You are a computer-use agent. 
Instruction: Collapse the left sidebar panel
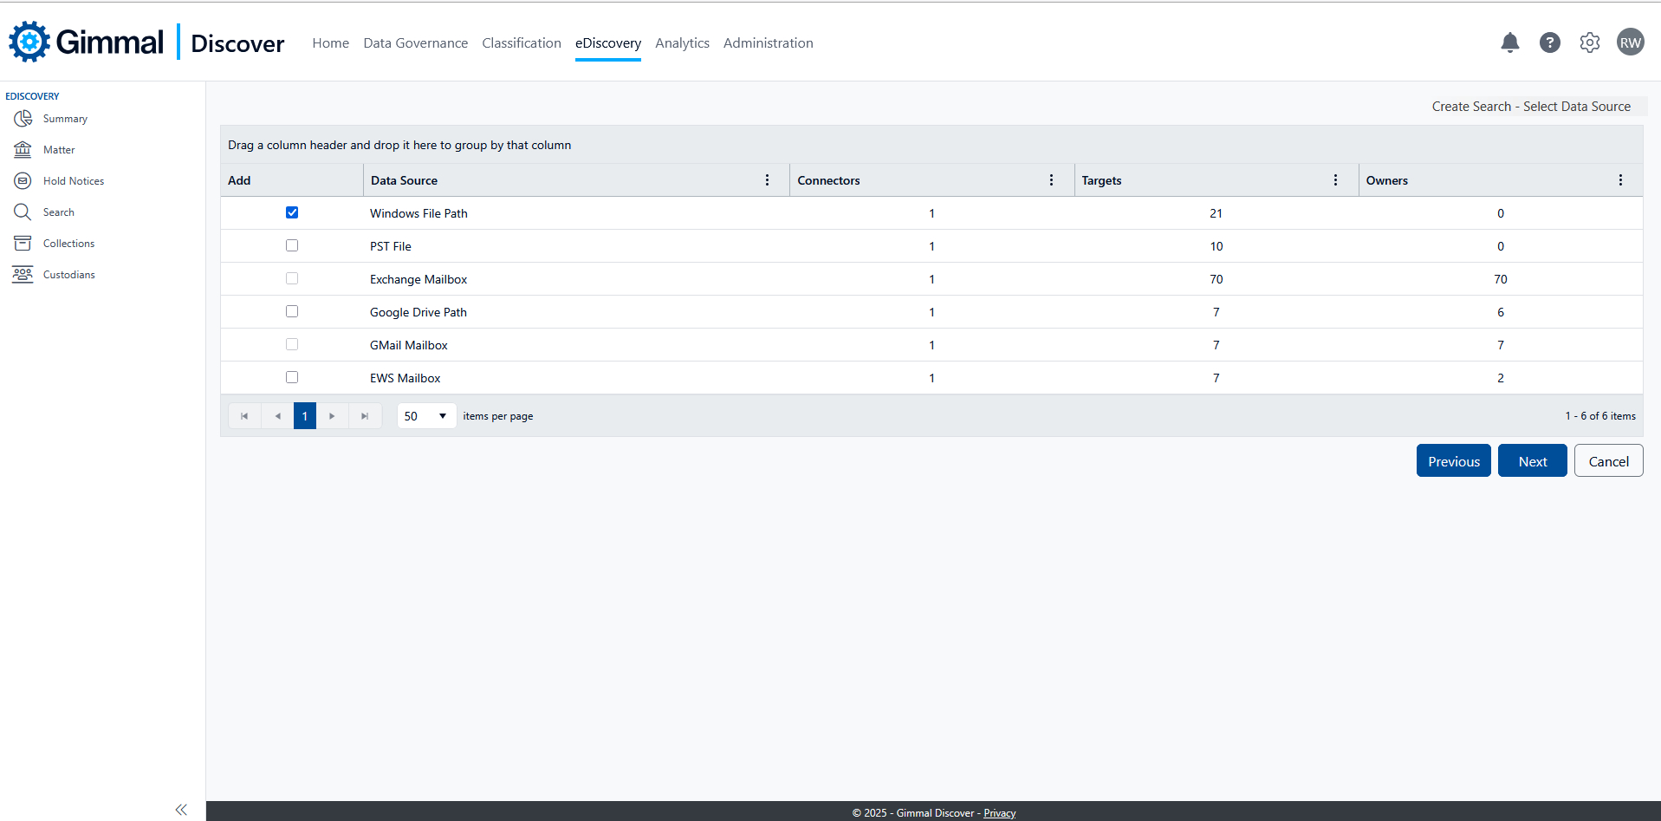point(181,809)
